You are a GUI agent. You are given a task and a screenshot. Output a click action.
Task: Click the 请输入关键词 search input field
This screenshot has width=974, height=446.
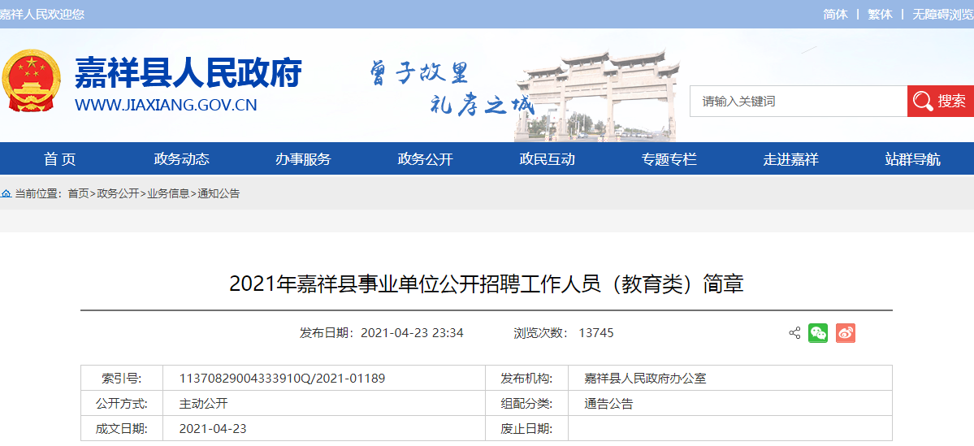click(799, 102)
